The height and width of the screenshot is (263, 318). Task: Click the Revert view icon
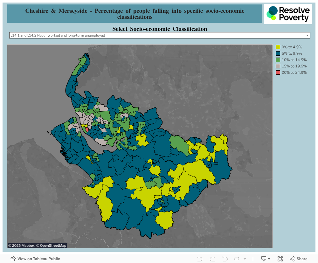coord(225,259)
